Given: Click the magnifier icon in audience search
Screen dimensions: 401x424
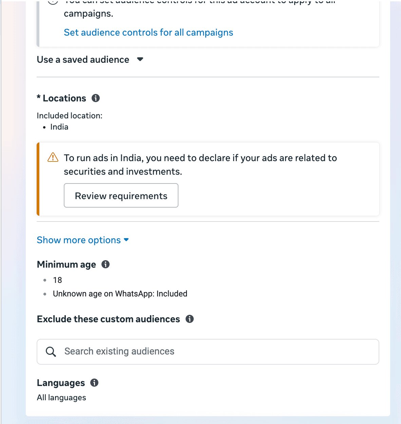Looking at the screenshot, I should coord(51,352).
